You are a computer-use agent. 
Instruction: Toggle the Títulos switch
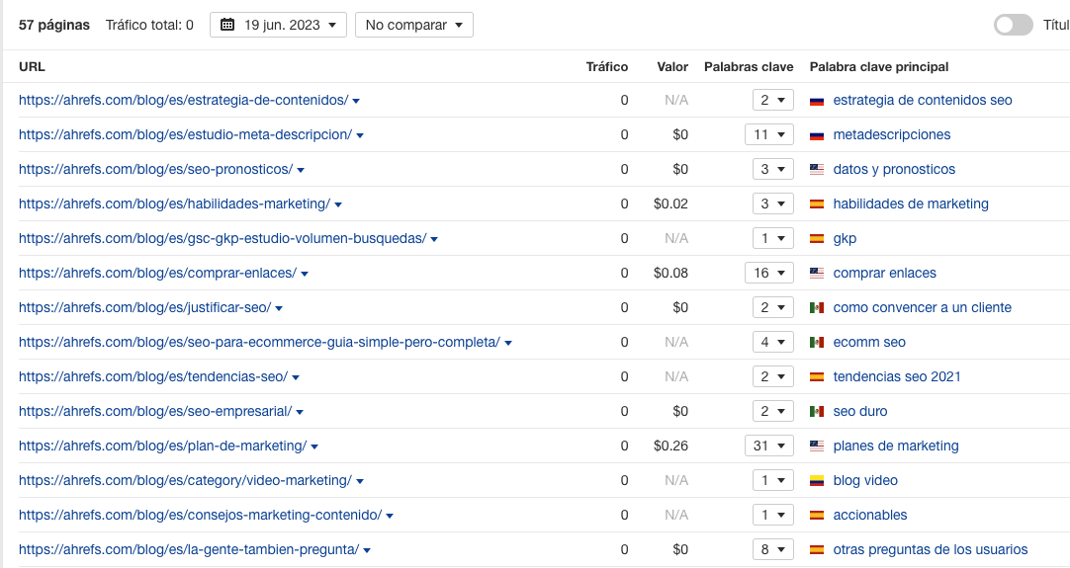click(x=1014, y=26)
